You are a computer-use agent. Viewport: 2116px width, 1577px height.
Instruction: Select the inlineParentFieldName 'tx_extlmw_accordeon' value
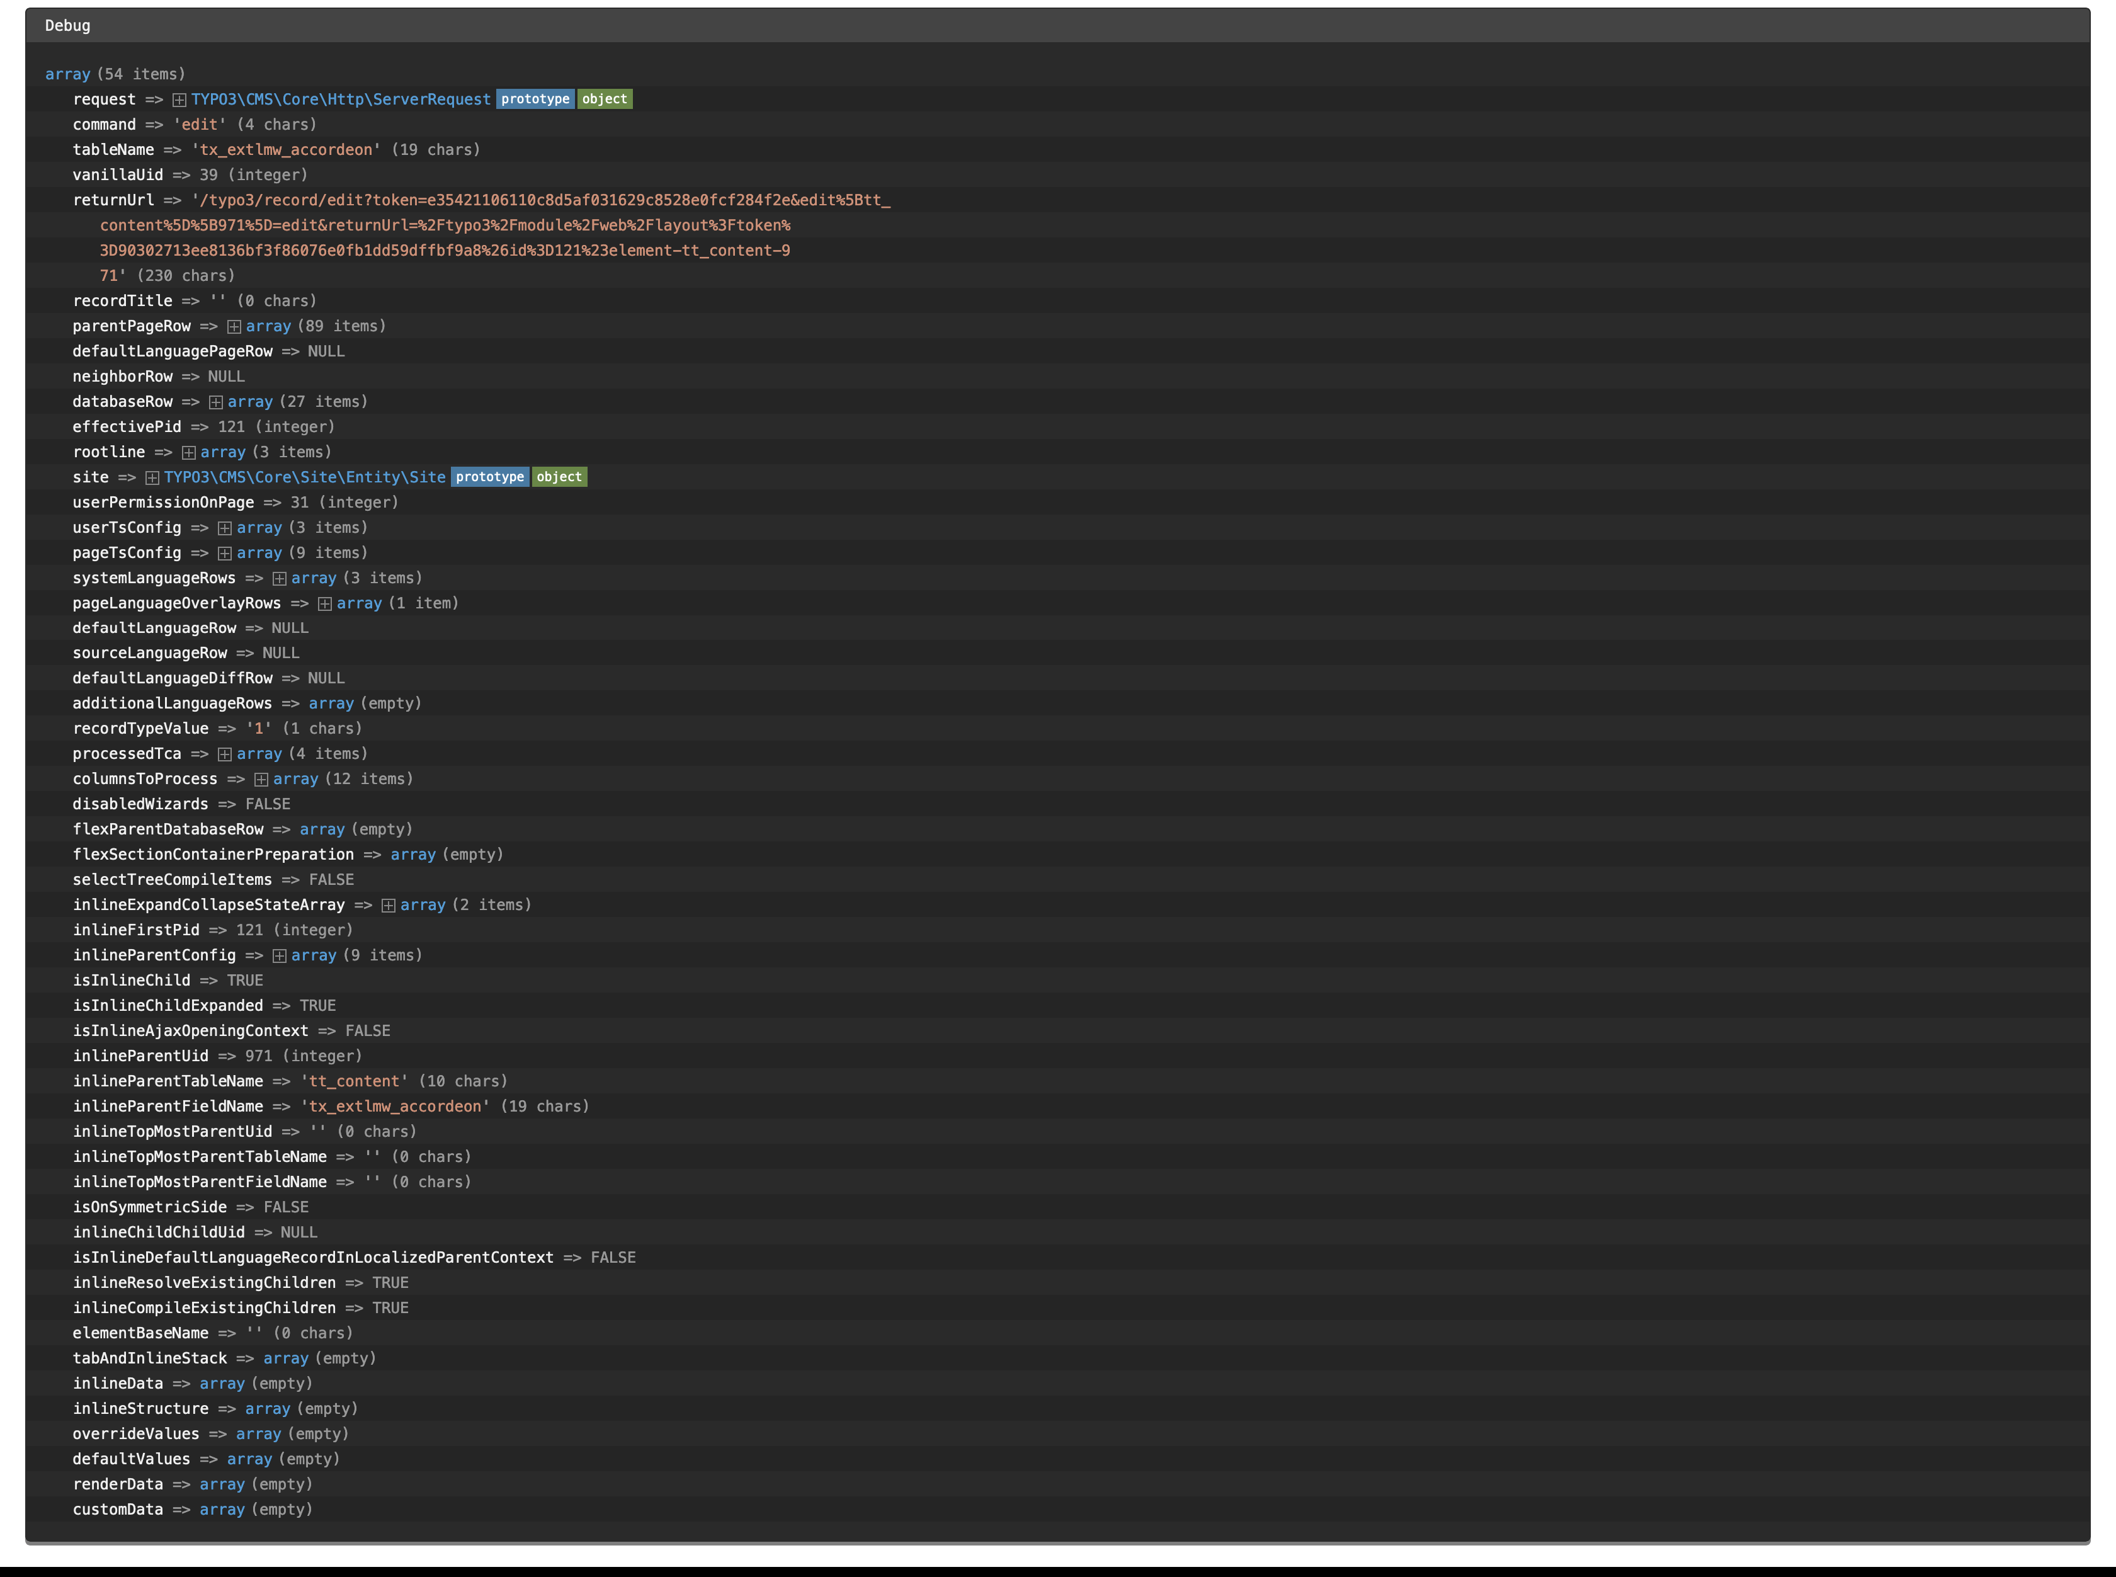click(395, 1107)
